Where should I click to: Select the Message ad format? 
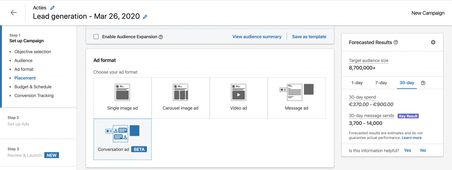click(297, 98)
